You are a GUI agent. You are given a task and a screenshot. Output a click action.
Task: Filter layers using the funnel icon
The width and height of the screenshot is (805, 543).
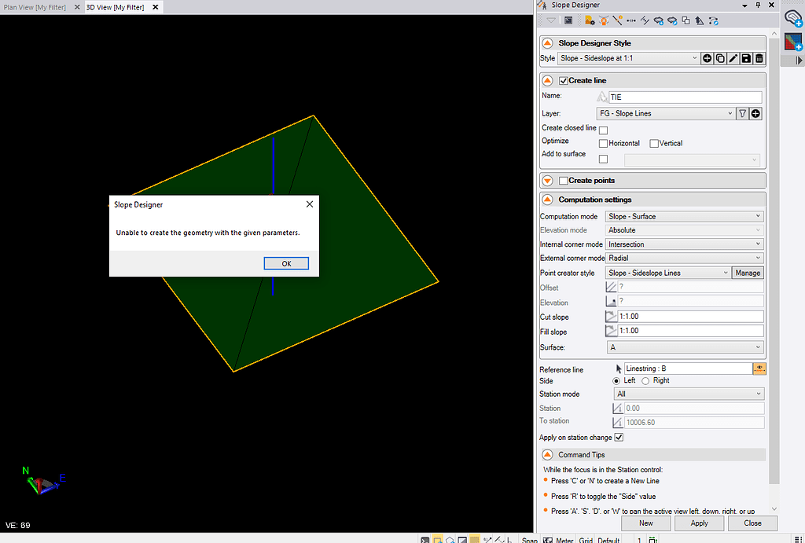(742, 113)
